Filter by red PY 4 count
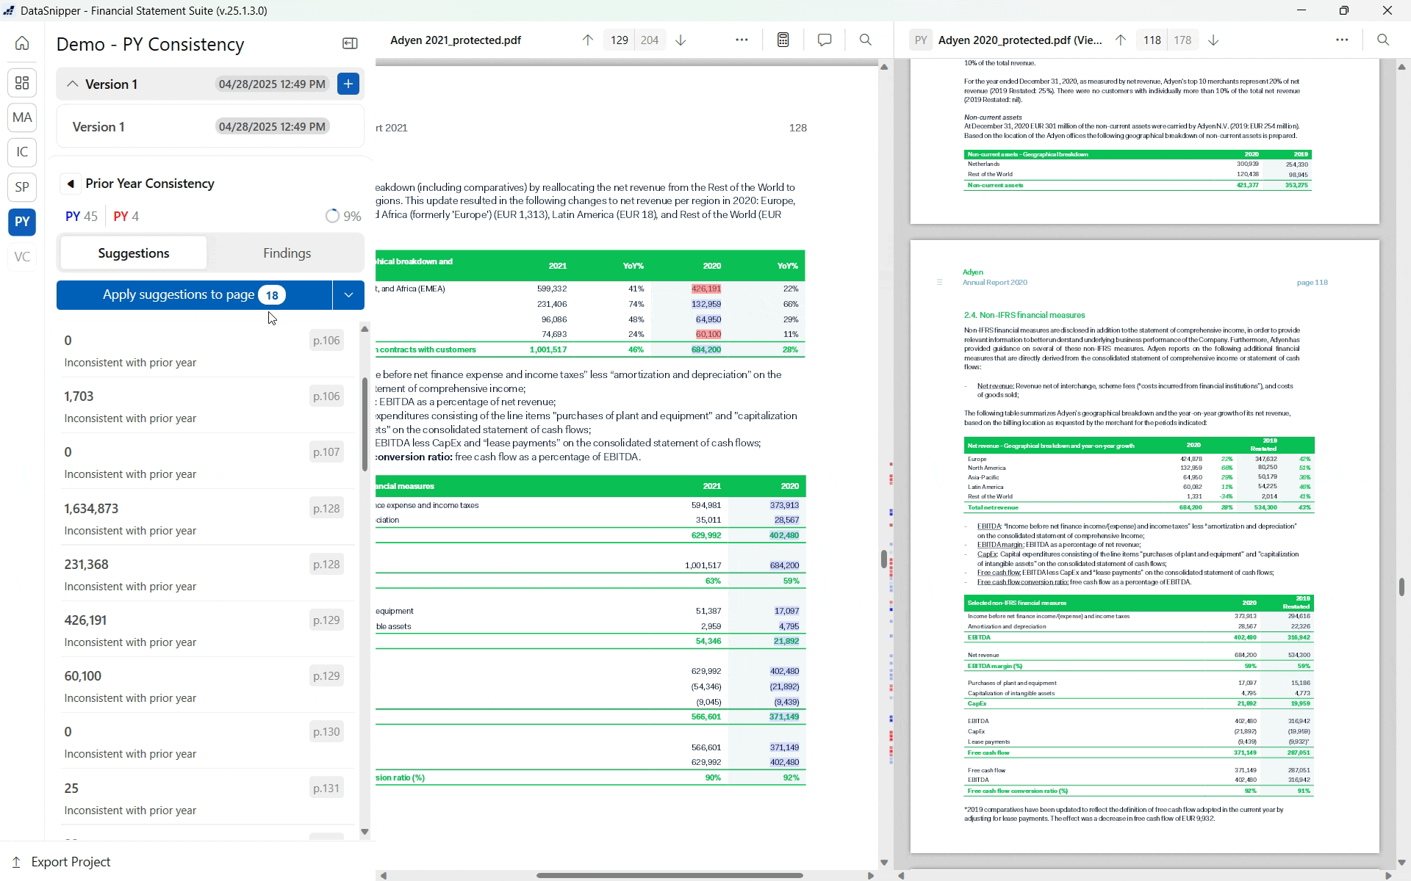The image size is (1411, 881). coord(126,217)
